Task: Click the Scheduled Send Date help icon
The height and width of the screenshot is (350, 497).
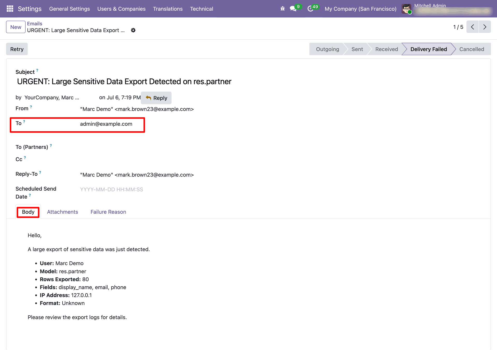Action: (x=30, y=195)
